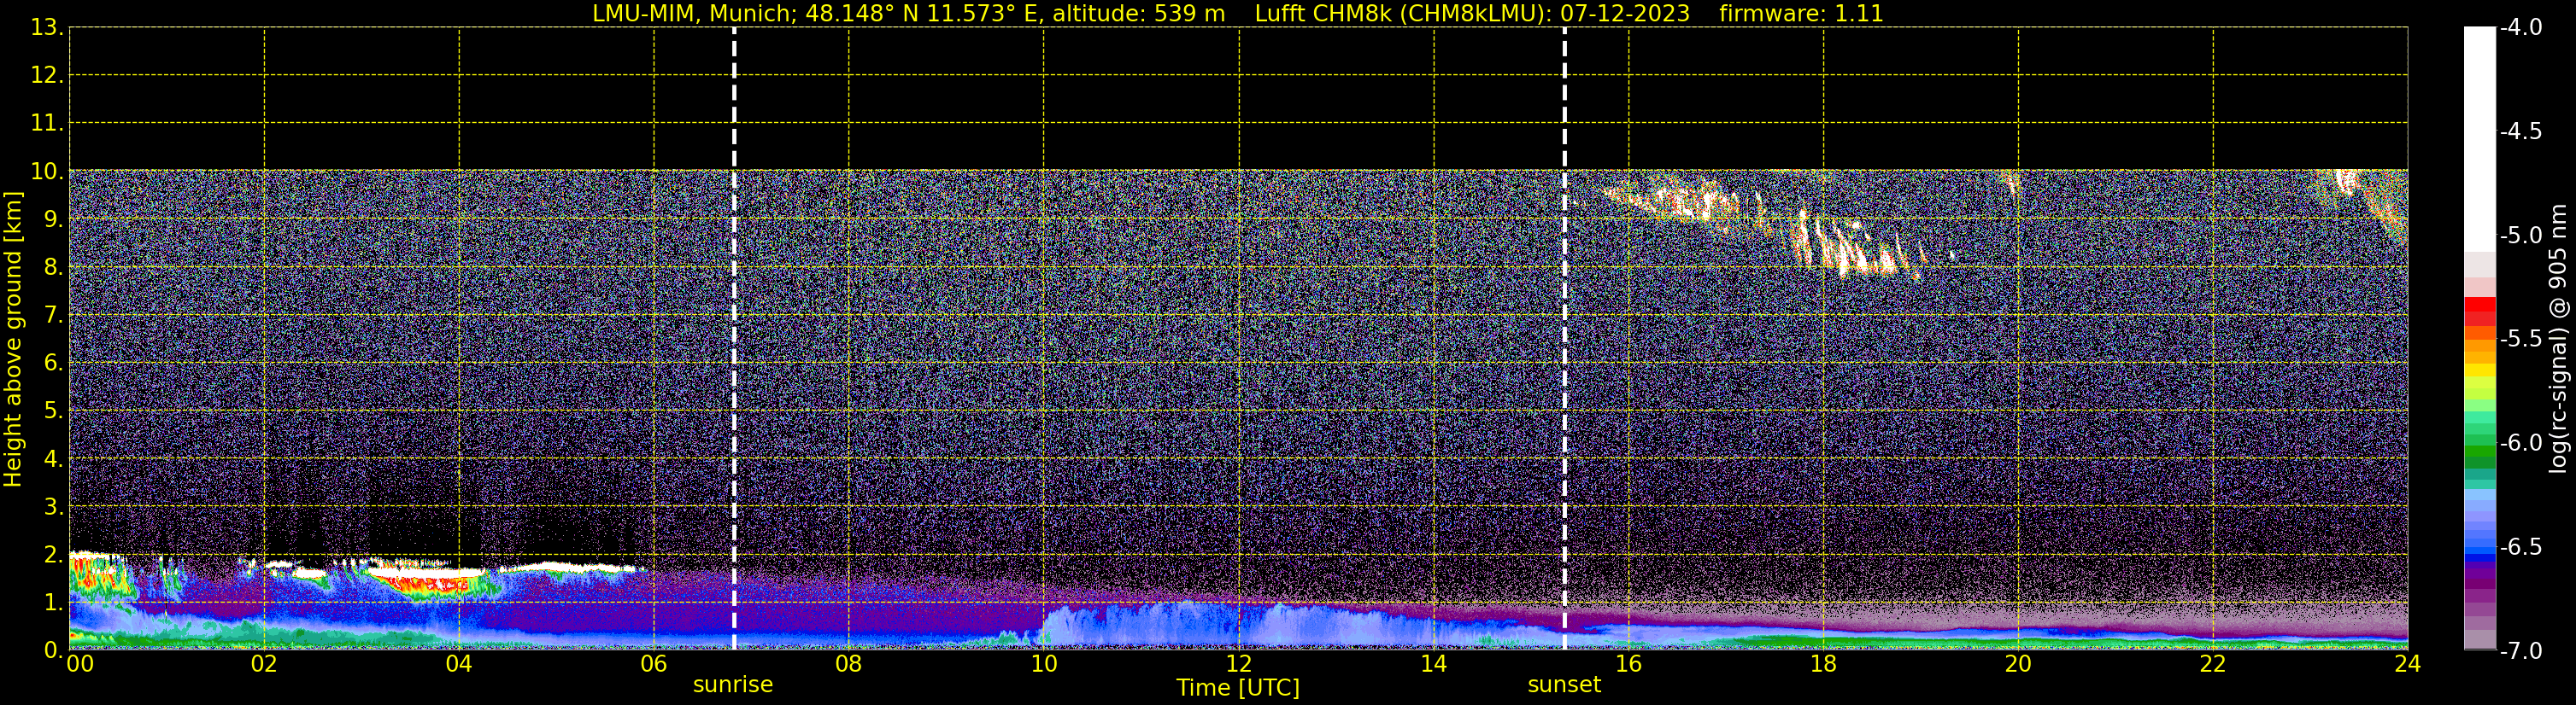Click the 'sunset' label below the time axis
This screenshot has height=705, width=2576.
[x=1564, y=685]
